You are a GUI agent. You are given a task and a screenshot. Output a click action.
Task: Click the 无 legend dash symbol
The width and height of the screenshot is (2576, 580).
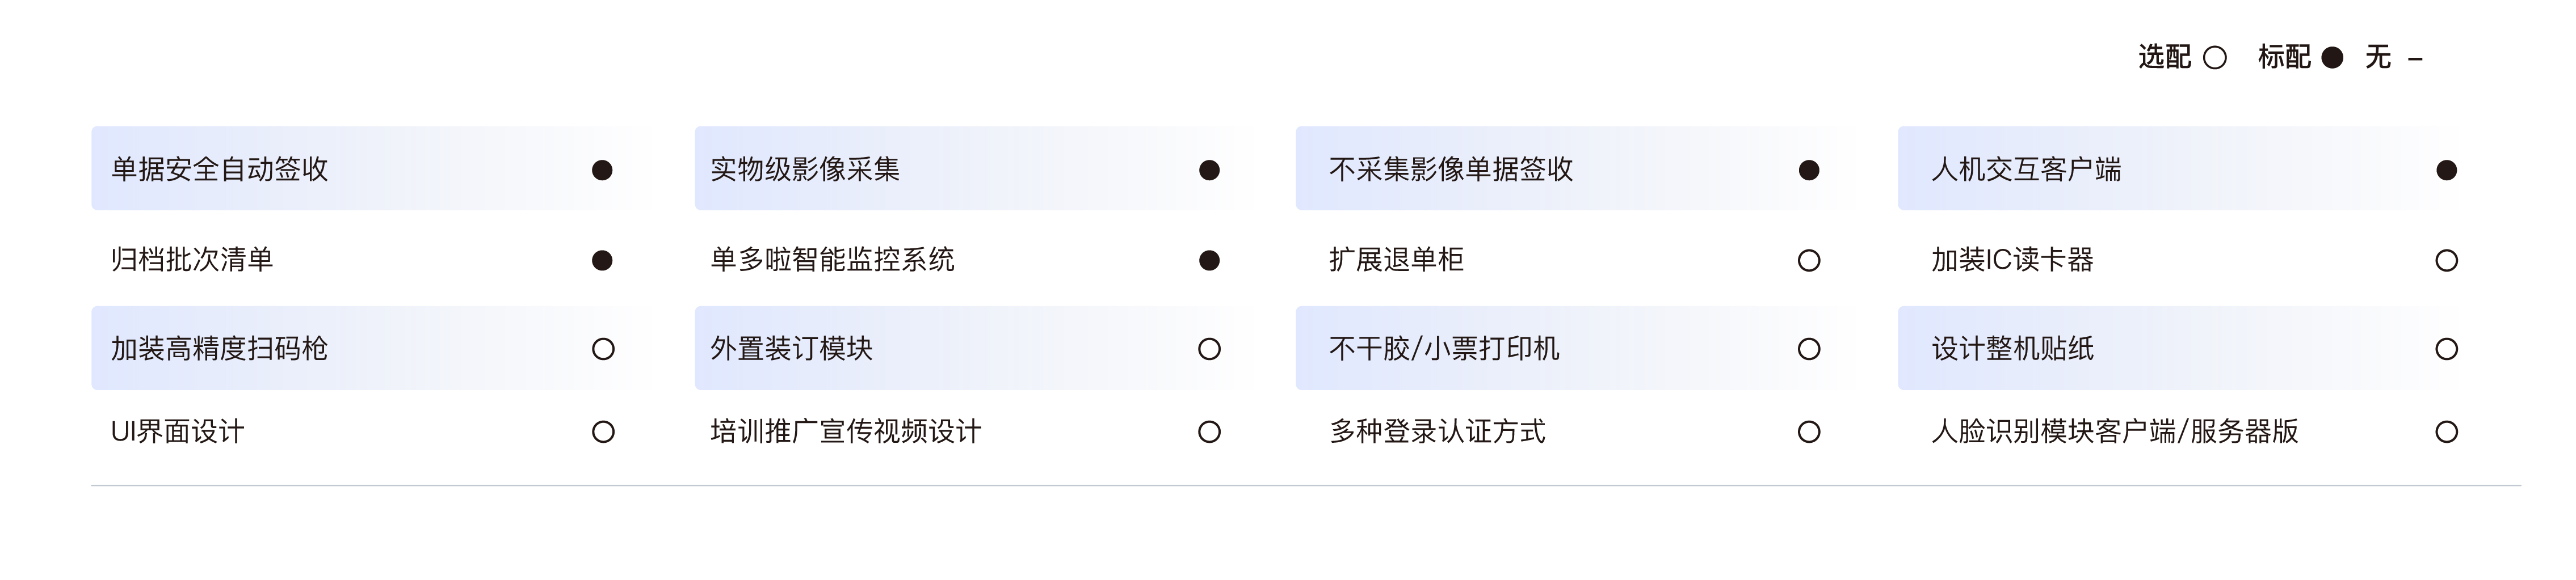[x=2415, y=60]
